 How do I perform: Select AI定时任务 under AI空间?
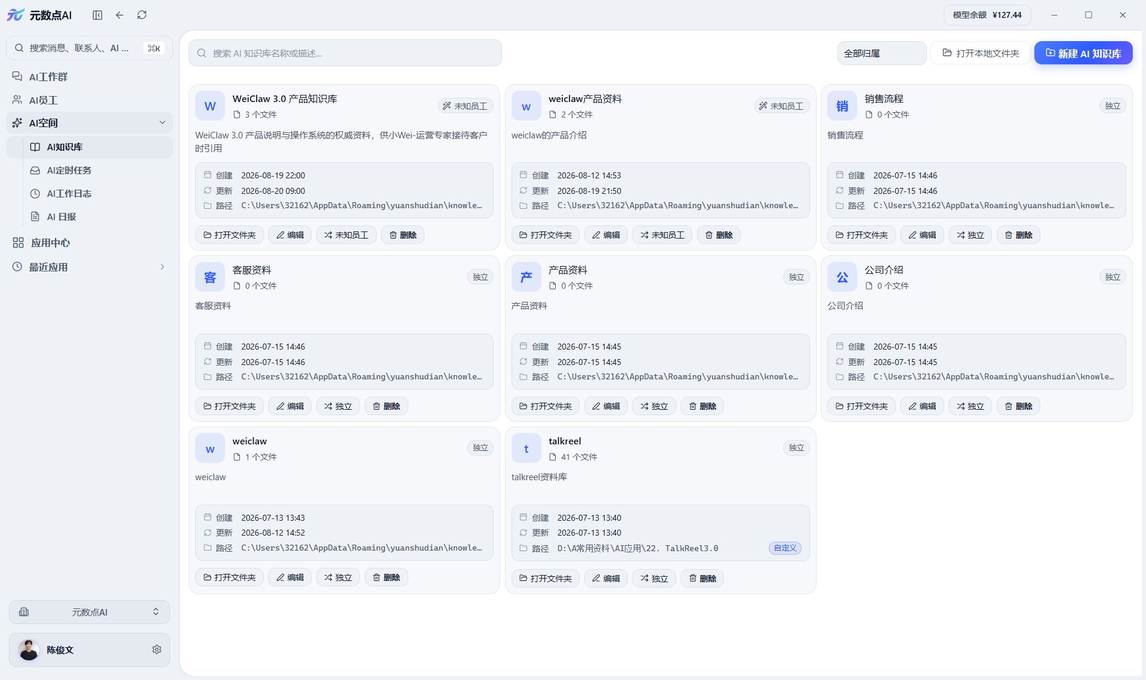(90, 171)
